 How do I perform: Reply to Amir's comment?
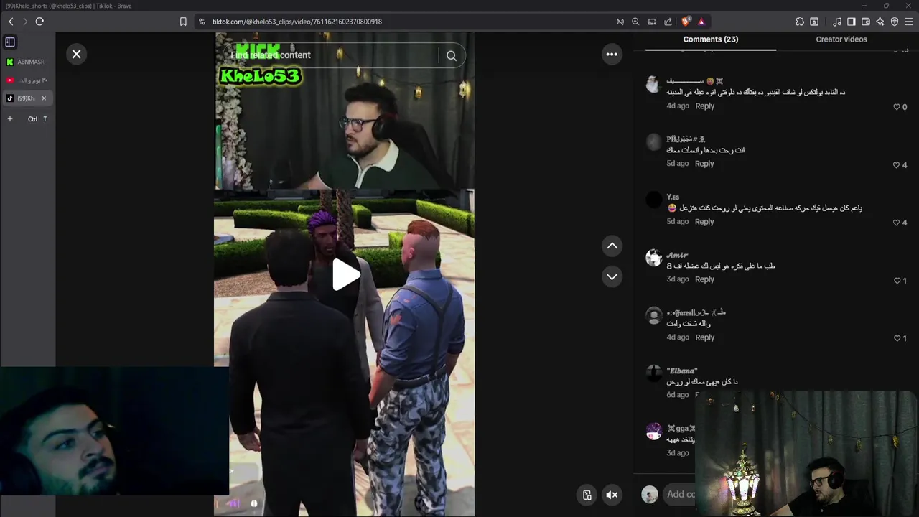704,279
